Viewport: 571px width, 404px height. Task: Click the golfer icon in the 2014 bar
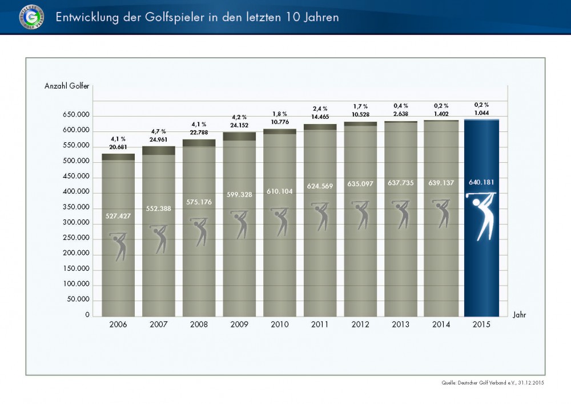(x=441, y=214)
